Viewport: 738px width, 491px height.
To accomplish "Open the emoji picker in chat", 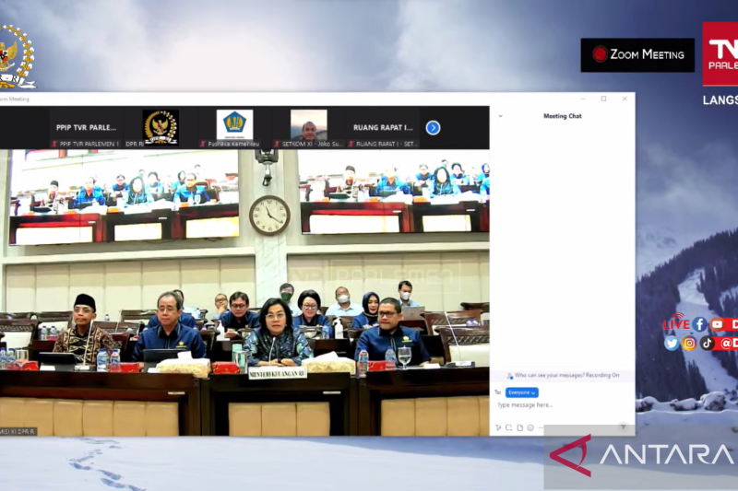I will (x=530, y=427).
